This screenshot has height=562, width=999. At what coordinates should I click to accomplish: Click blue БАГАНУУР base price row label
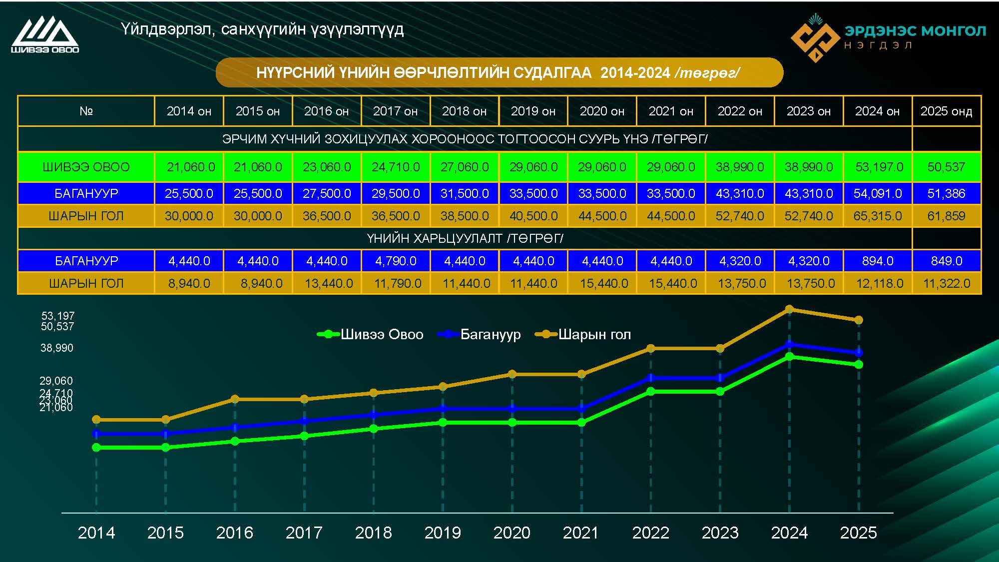tap(86, 193)
